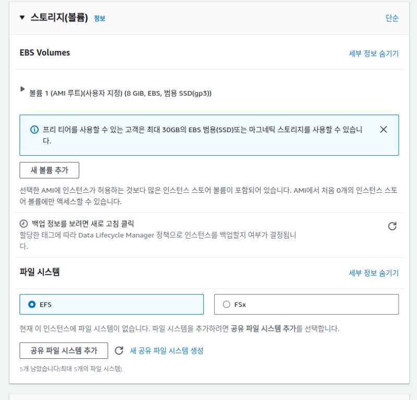
Task: Click the 백업 정보를 보려면 새로 고침 클릭 text
Action: tap(83, 224)
